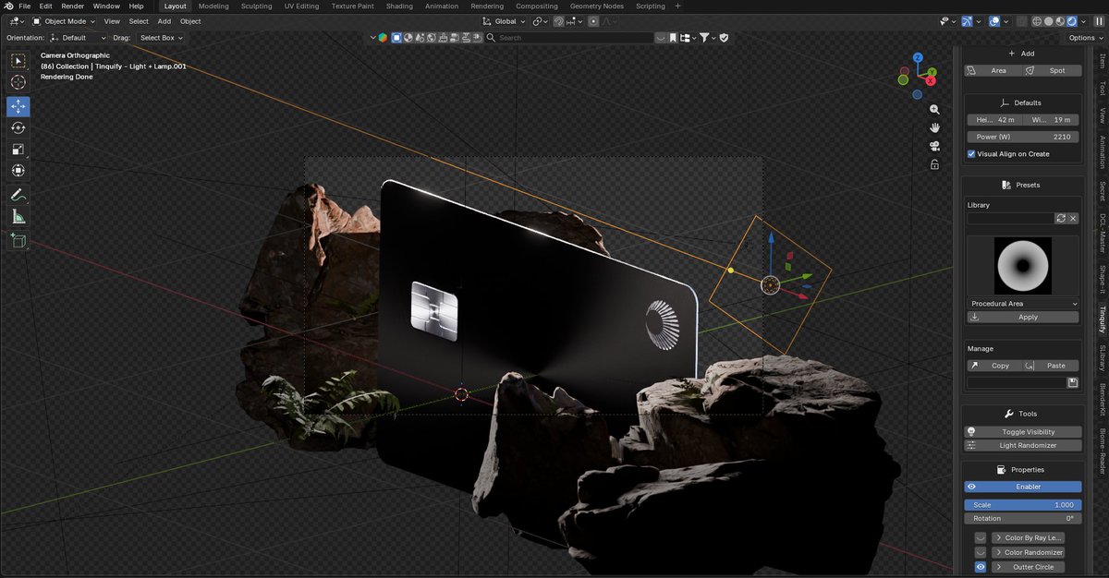Switch to solid viewport shading
Image resolution: width=1109 pixels, height=578 pixels.
point(1049,20)
